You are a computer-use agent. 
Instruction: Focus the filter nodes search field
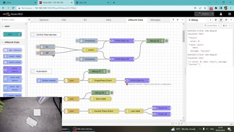pos(14,20)
